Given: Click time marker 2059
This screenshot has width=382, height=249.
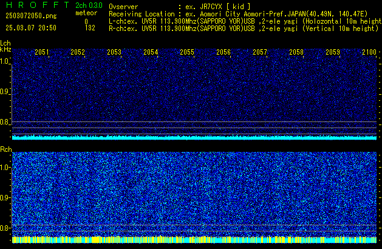Looking at the screenshot, I should click(x=333, y=52).
